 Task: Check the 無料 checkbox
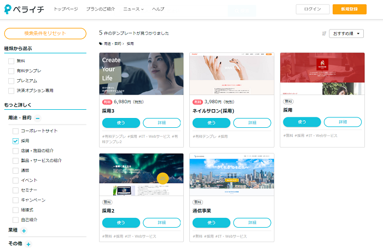(x=11, y=61)
